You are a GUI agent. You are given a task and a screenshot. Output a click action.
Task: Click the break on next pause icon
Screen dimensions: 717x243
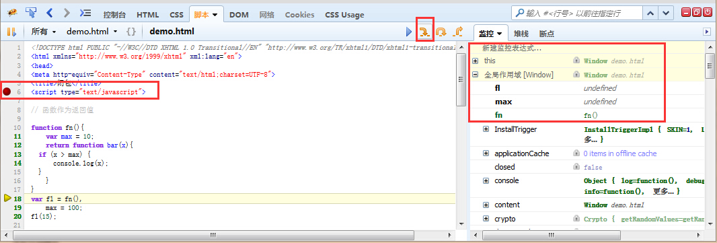click(11, 32)
